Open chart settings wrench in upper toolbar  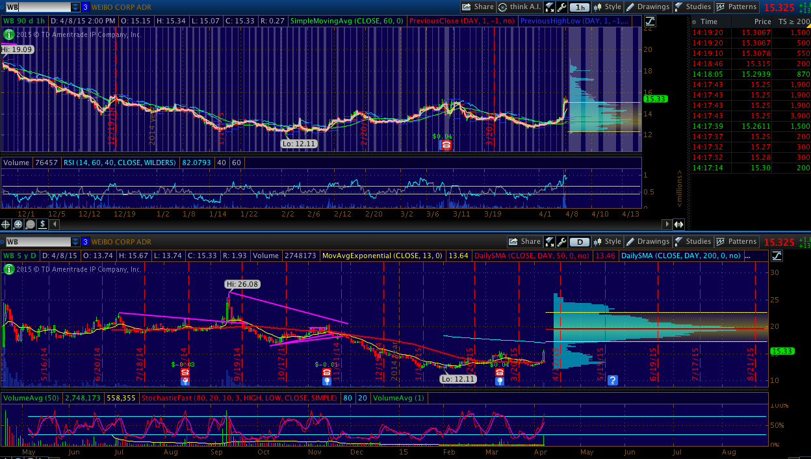[562, 7]
